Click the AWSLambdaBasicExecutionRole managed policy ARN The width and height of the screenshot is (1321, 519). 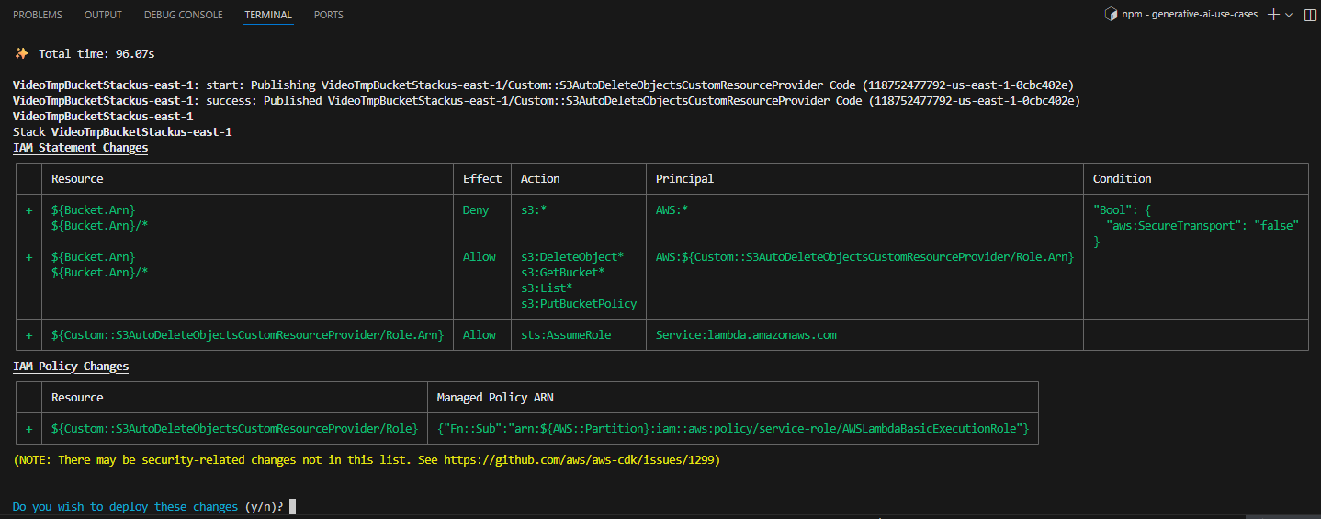click(x=733, y=429)
